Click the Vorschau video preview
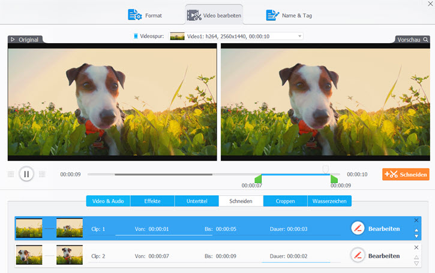435x273 pixels. [325, 102]
